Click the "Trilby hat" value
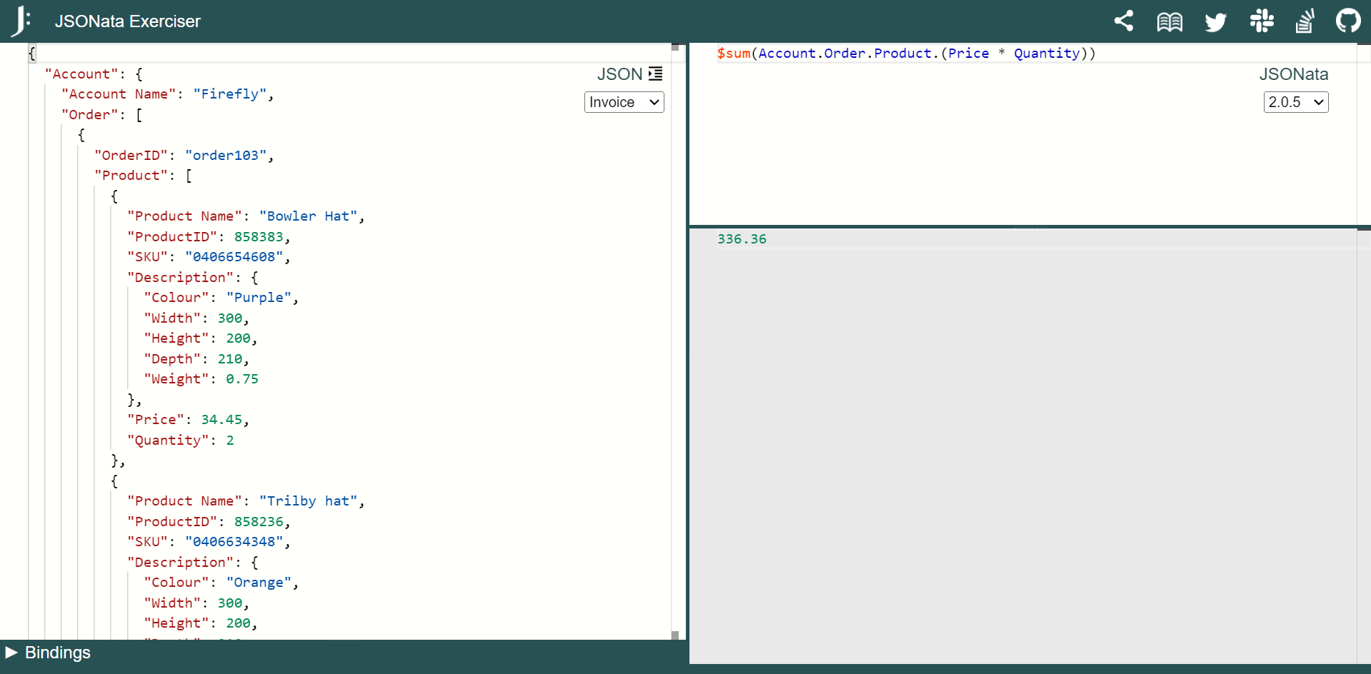 pos(309,501)
